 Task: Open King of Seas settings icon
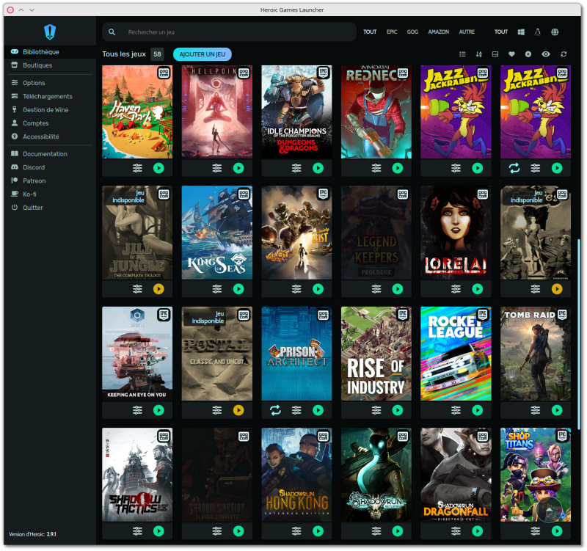pyautogui.click(x=217, y=289)
